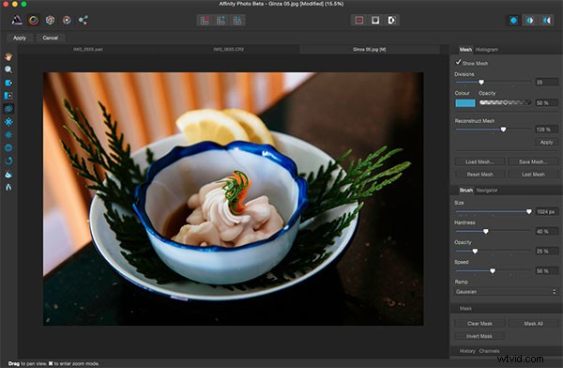Select the Liquify Pinch tool

point(8,122)
